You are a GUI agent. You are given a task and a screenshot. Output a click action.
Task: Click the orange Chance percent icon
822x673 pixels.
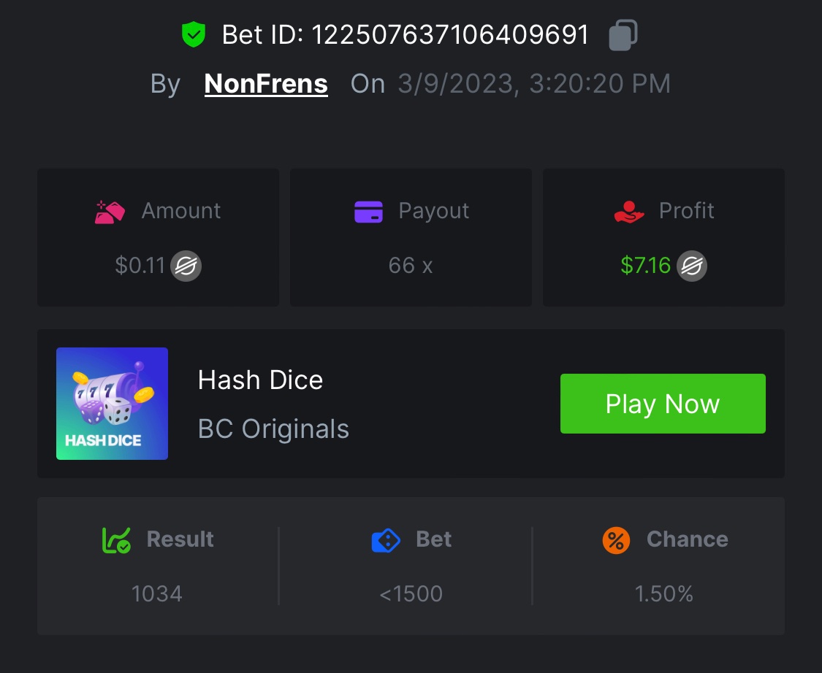[x=616, y=540]
